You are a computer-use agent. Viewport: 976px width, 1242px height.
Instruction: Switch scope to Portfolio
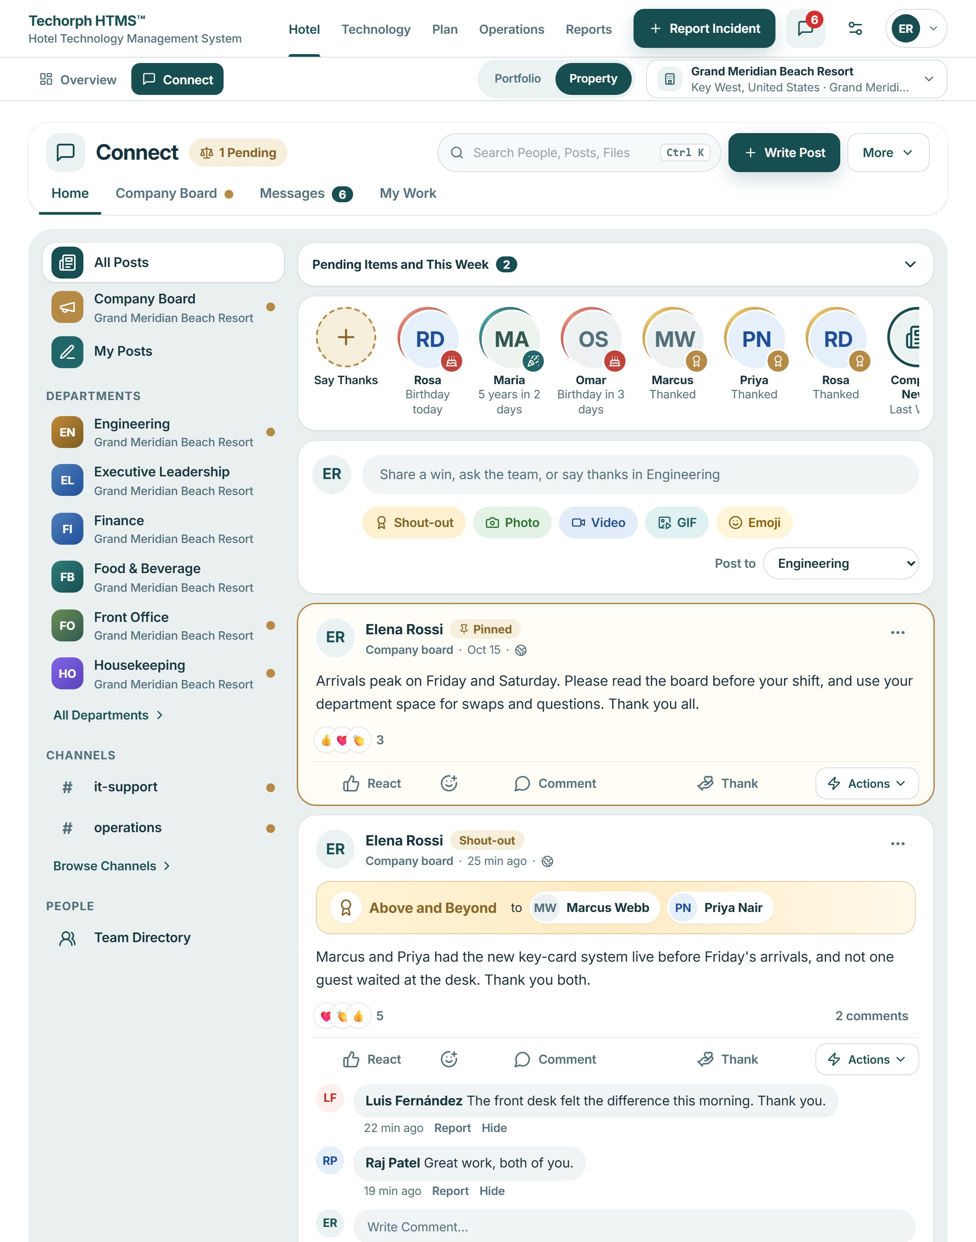pos(517,79)
